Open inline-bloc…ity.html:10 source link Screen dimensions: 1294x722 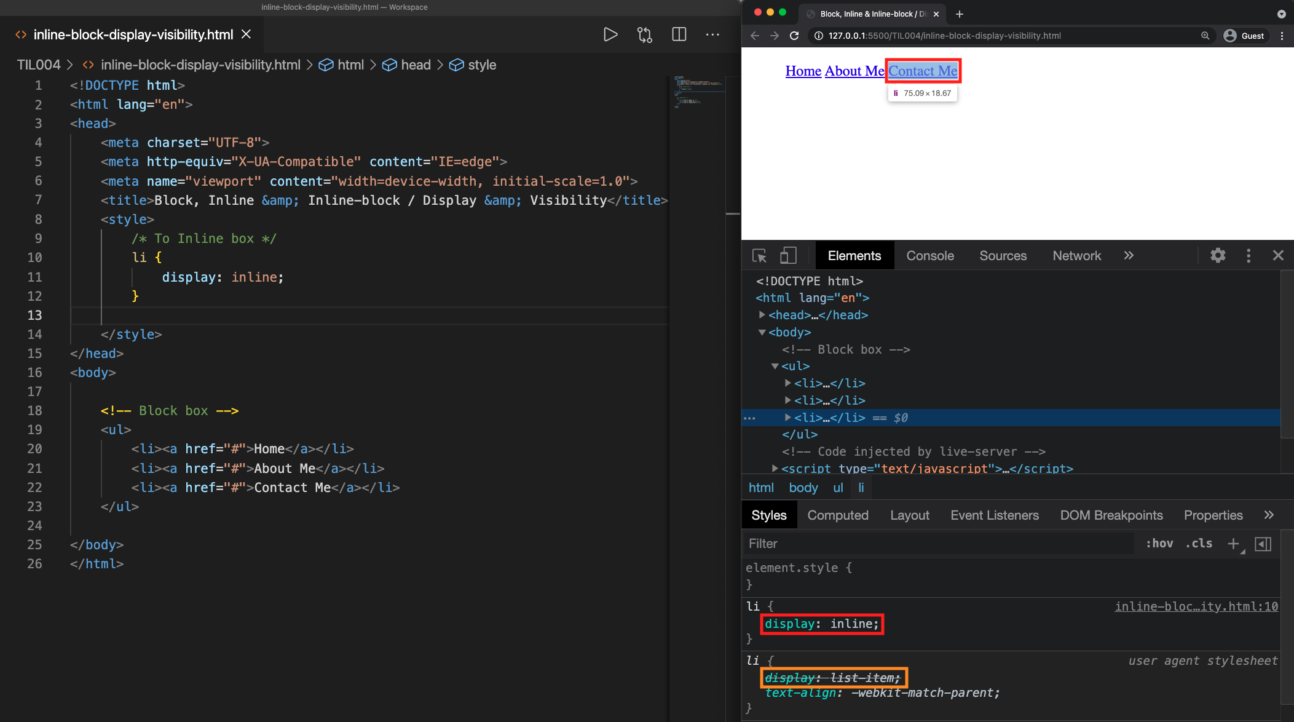(x=1196, y=606)
